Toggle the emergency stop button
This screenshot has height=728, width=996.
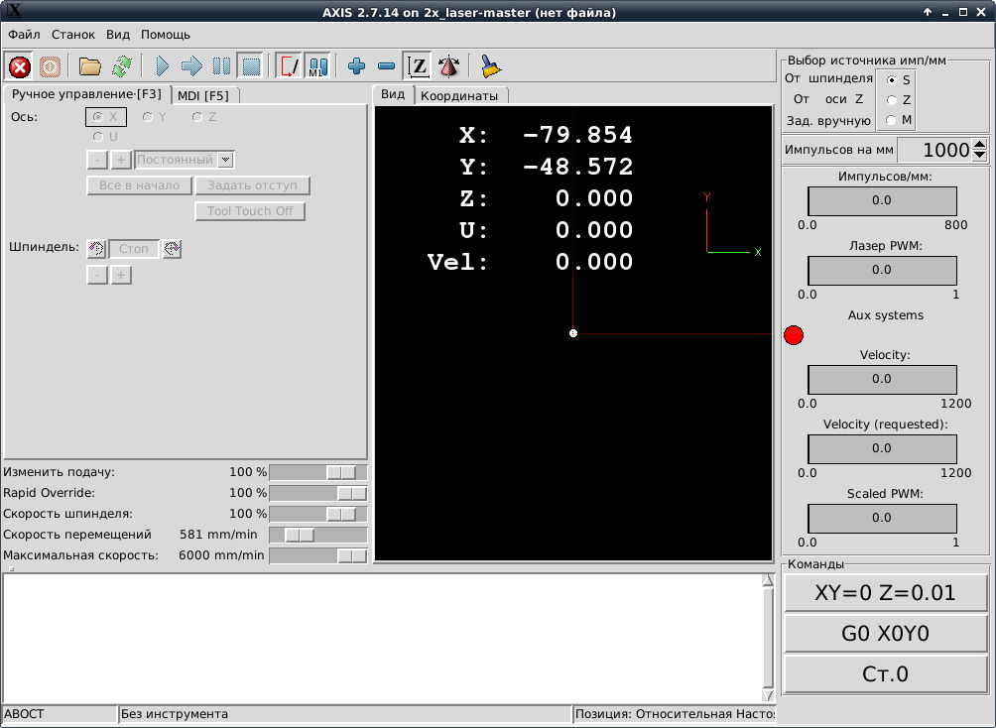click(x=20, y=66)
